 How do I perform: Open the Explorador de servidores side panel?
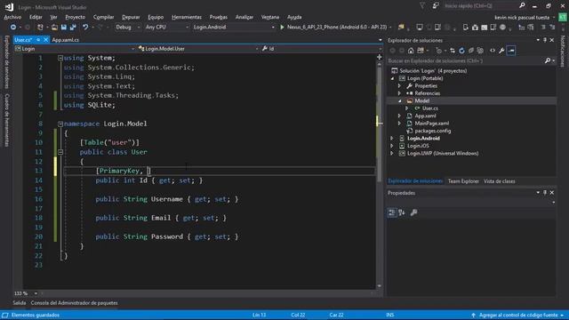pos(7,62)
